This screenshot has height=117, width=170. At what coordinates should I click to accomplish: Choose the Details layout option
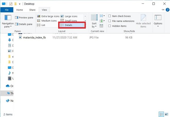72,25
